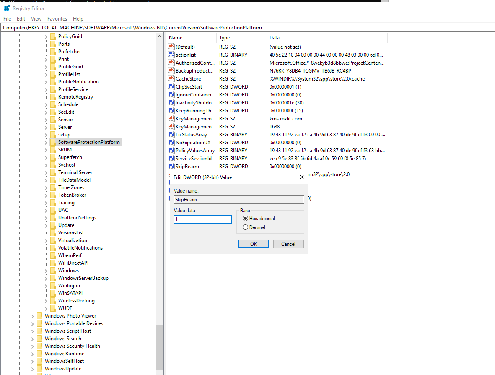Expand the ProfileList registry key

[x=46, y=74]
